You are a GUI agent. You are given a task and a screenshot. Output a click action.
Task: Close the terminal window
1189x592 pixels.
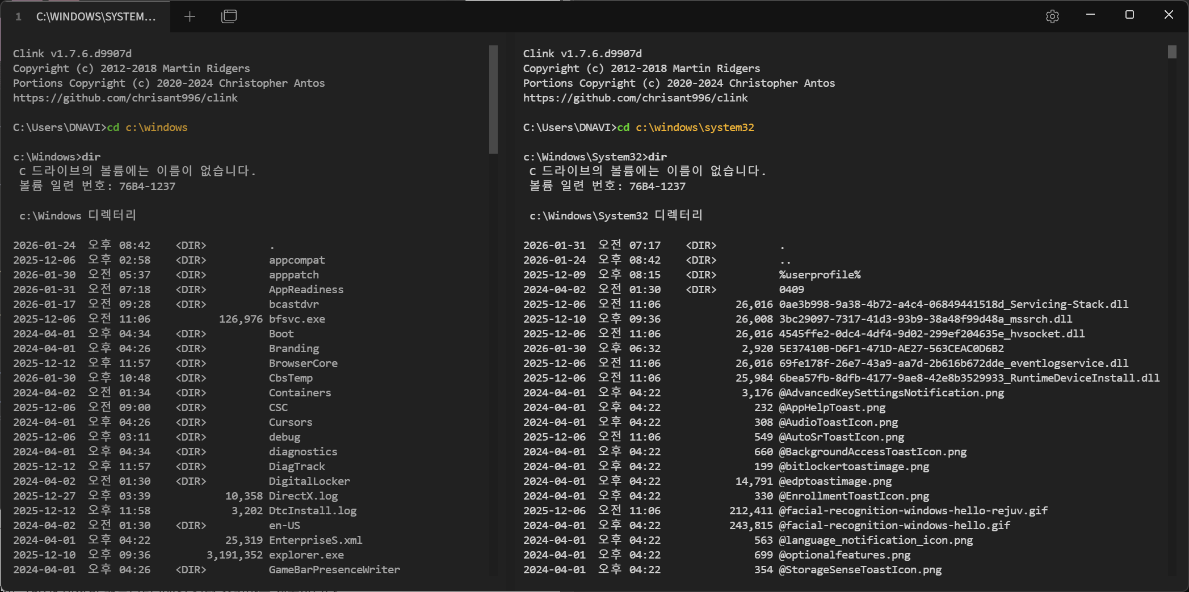tap(1169, 15)
